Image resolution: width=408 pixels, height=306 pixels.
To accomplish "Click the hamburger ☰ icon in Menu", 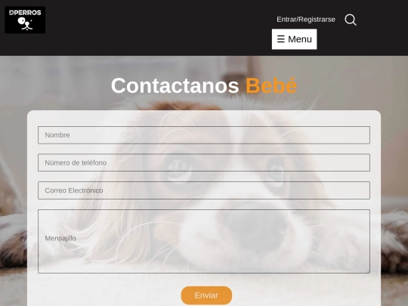I will pyautogui.click(x=281, y=39).
